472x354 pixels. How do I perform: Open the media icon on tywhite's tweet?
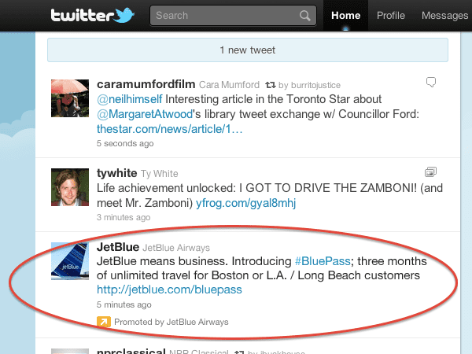[430, 172]
